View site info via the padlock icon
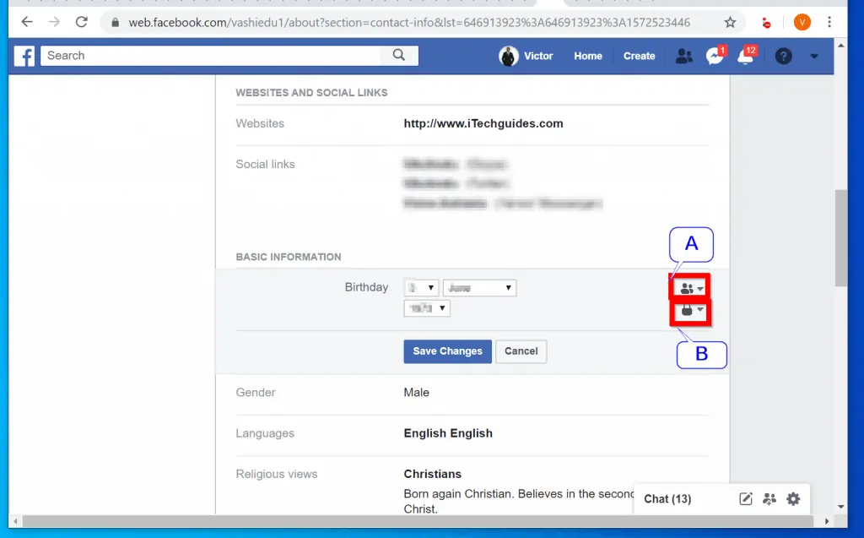Screen dimensions: 864x538 point(115,23)
